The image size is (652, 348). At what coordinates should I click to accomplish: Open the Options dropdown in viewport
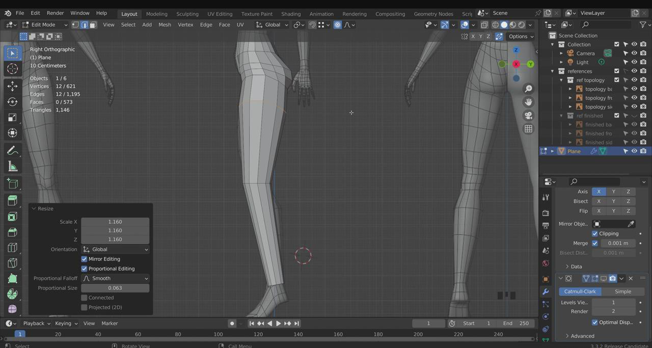pyautogui.click(x=521, y=37)
